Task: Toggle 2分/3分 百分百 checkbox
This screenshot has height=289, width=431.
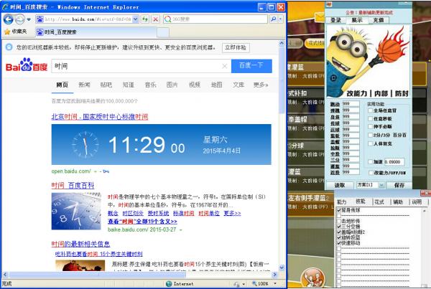Action: [370, 135]
